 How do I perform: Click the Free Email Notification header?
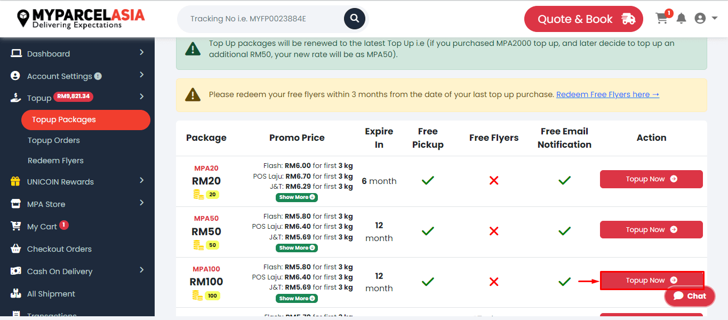coord(564,138)
